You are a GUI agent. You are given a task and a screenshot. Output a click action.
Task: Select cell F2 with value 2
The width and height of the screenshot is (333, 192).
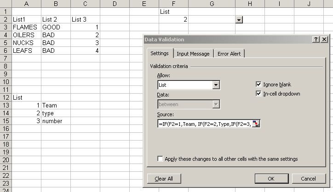coord(173,20)
